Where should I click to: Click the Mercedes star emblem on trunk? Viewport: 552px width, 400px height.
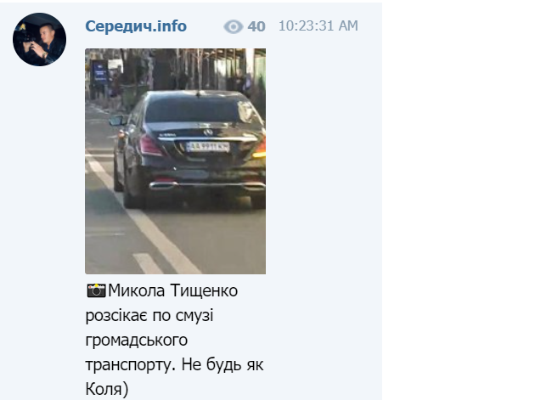pos(208,132)
